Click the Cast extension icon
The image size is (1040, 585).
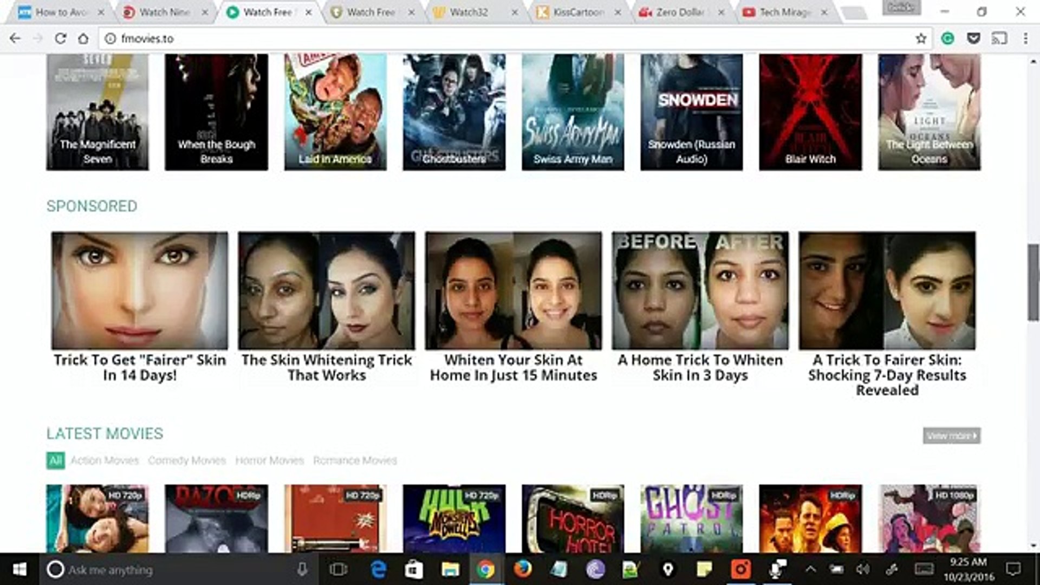[x=999, y=38]
